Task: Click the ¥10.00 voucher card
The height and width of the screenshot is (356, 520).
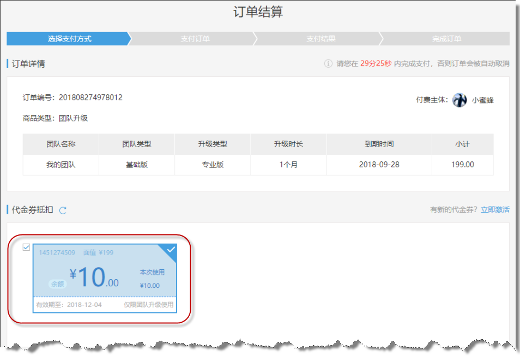Action: 105,279
